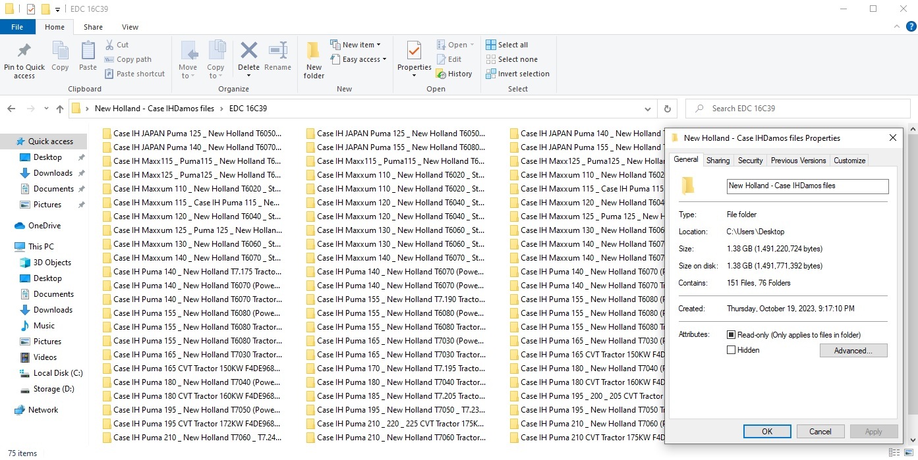Click the Pin to Quick access icon

pos(24,51)
